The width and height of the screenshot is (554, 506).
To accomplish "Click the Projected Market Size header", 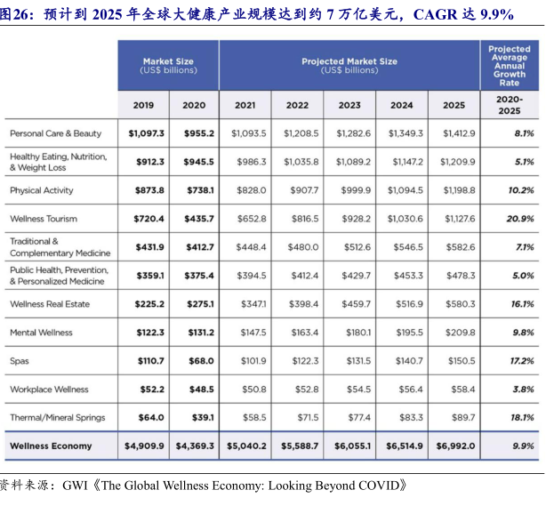I will (x=349, y=66).
